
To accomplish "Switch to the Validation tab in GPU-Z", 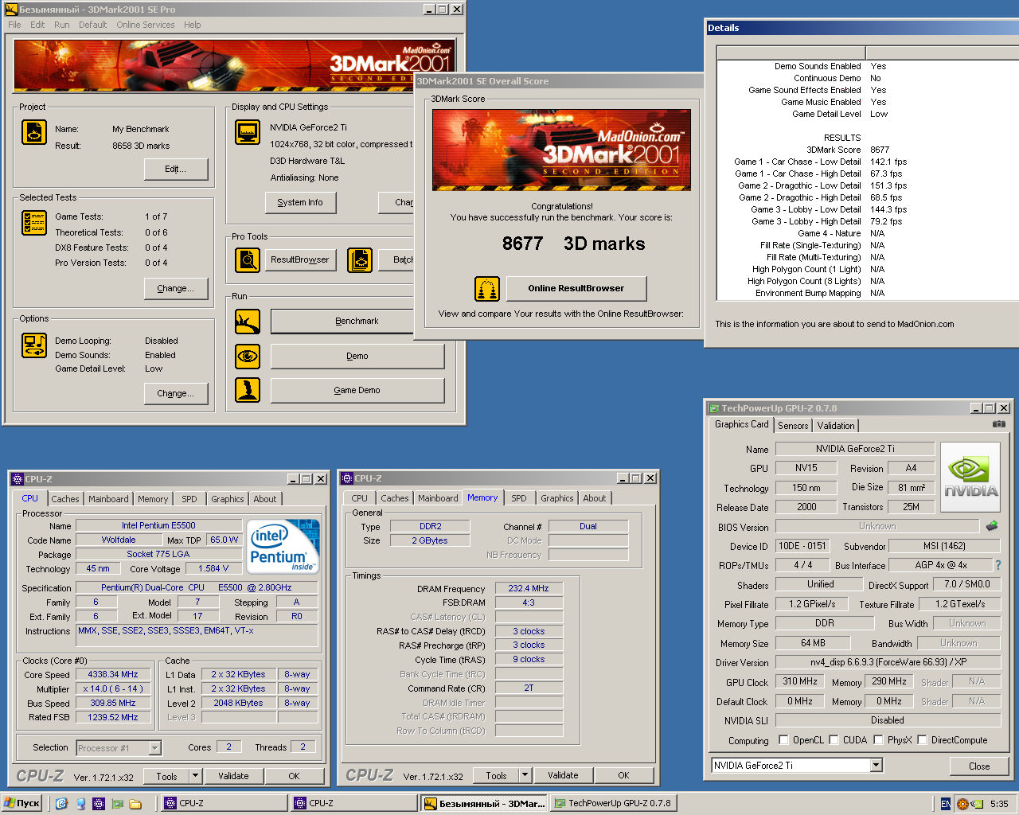I will (x=836, y=426).
